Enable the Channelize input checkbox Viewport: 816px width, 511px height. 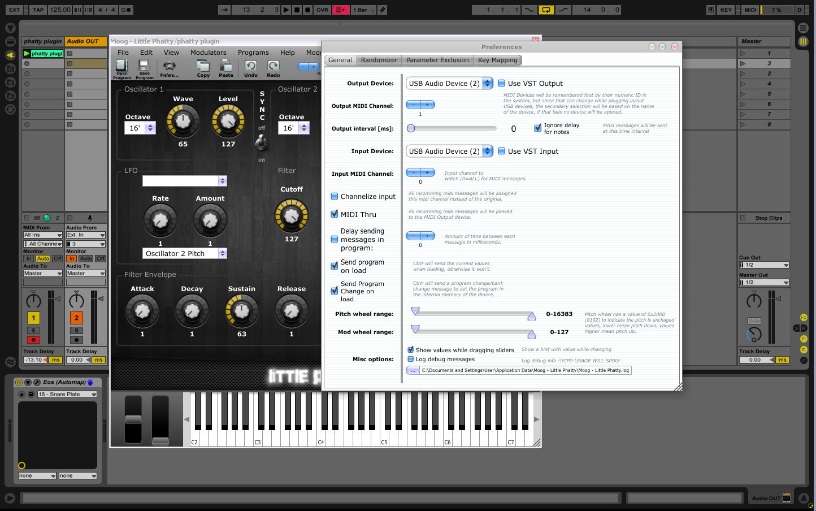tap(335, 197)
